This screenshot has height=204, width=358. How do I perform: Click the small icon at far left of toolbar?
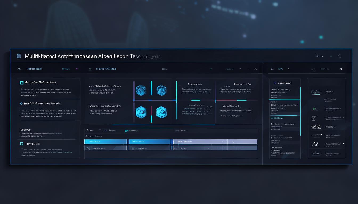pyautogui.click(x=19, y=69)
